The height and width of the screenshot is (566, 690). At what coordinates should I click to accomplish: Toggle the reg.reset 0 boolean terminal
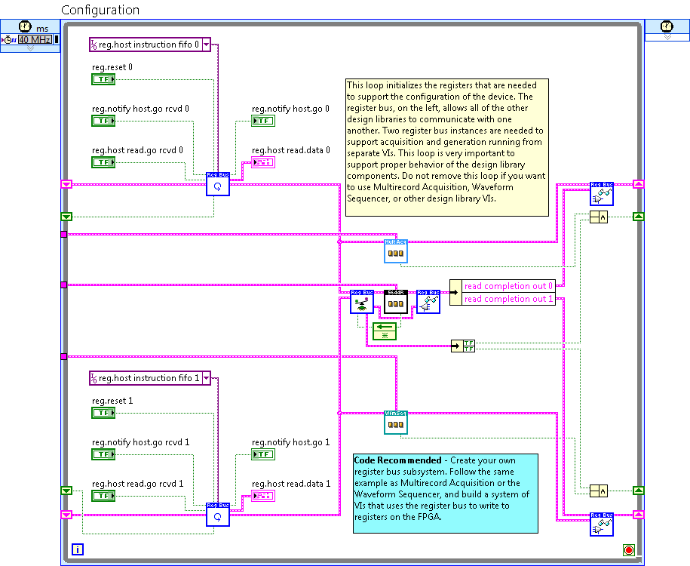click(x=103, y=79)
